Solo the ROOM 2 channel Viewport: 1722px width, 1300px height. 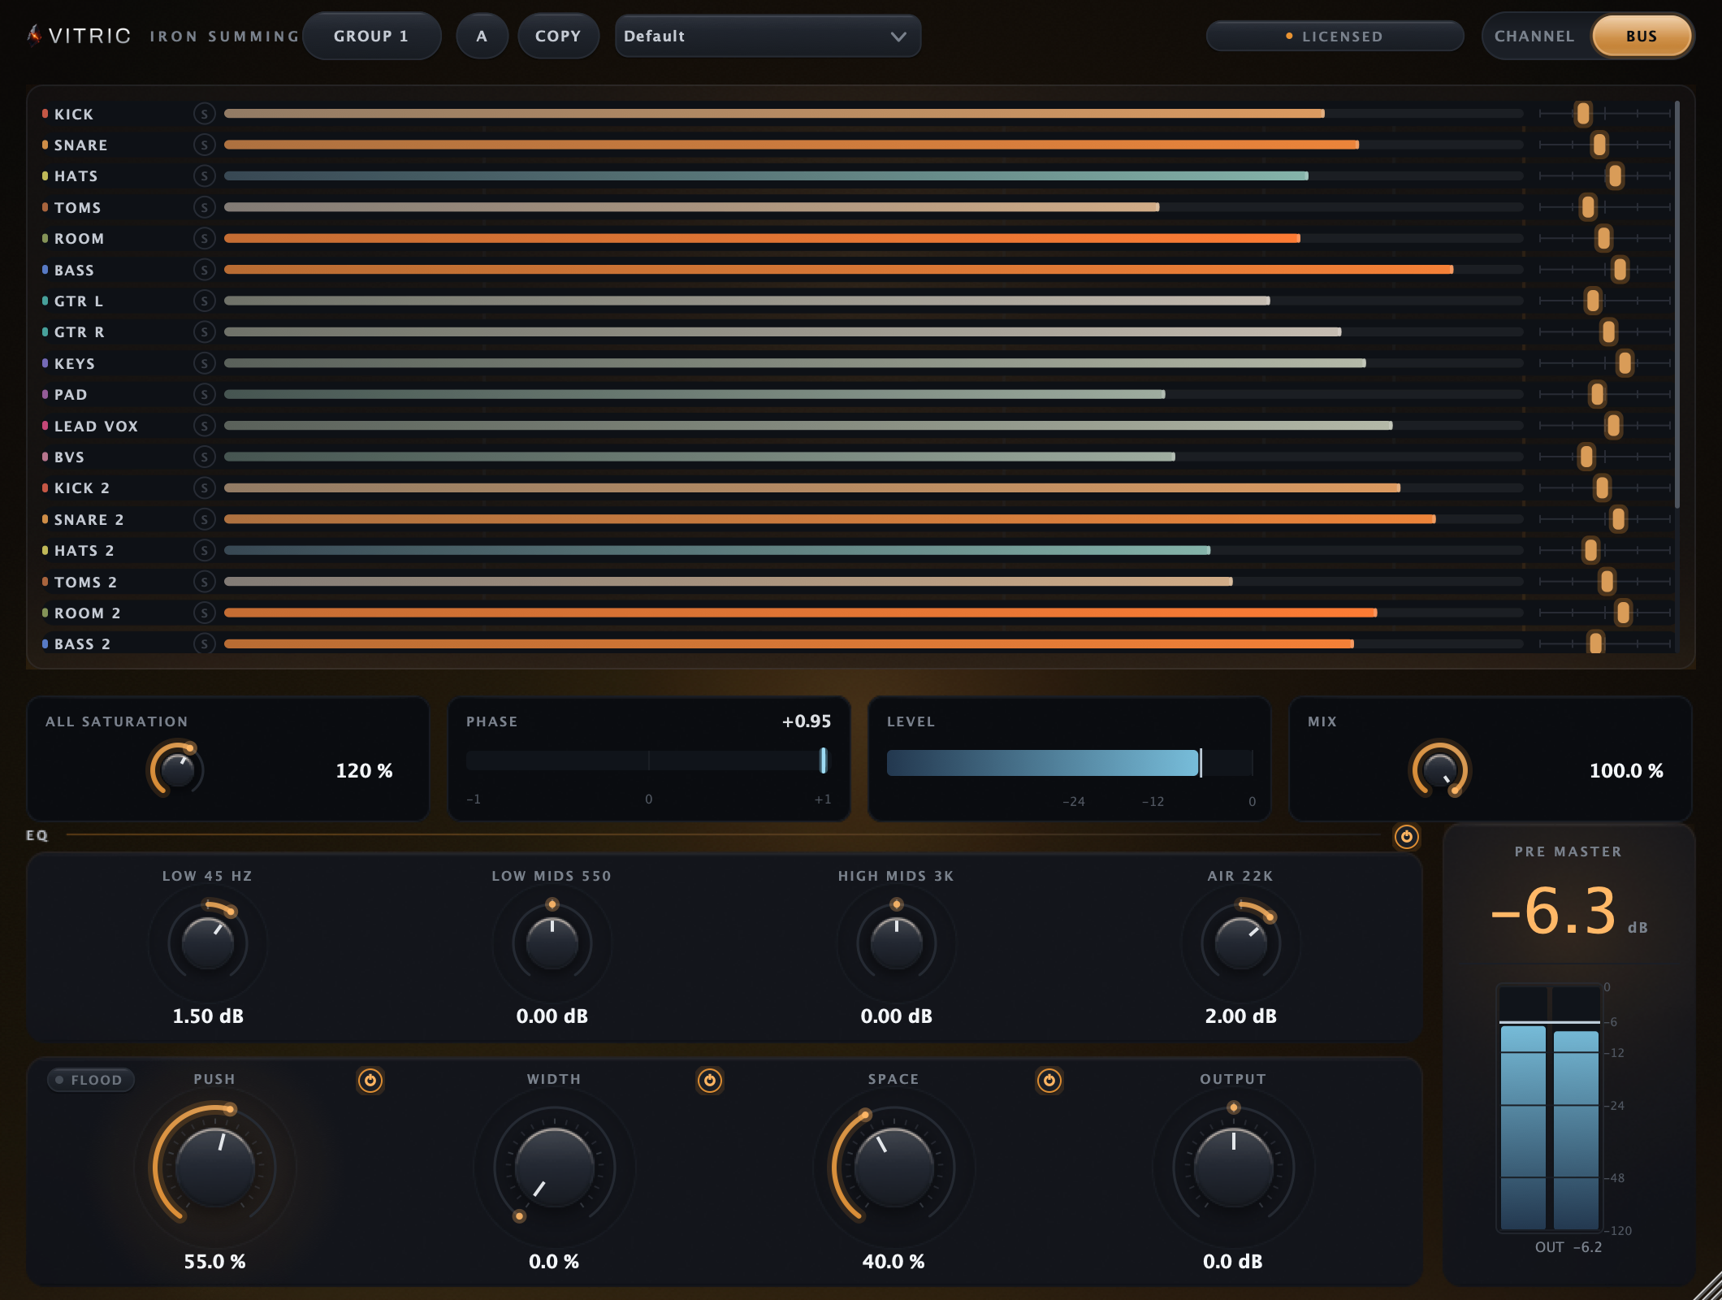[x=204, y=613]
